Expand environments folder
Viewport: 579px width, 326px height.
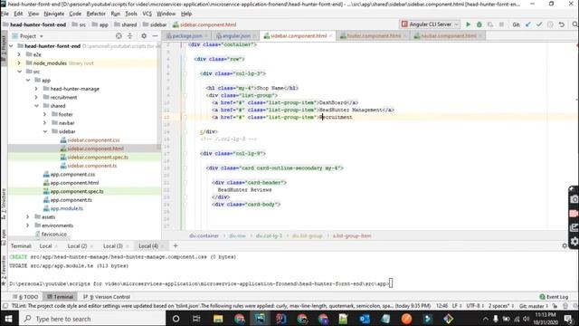(x=28, y=225)
